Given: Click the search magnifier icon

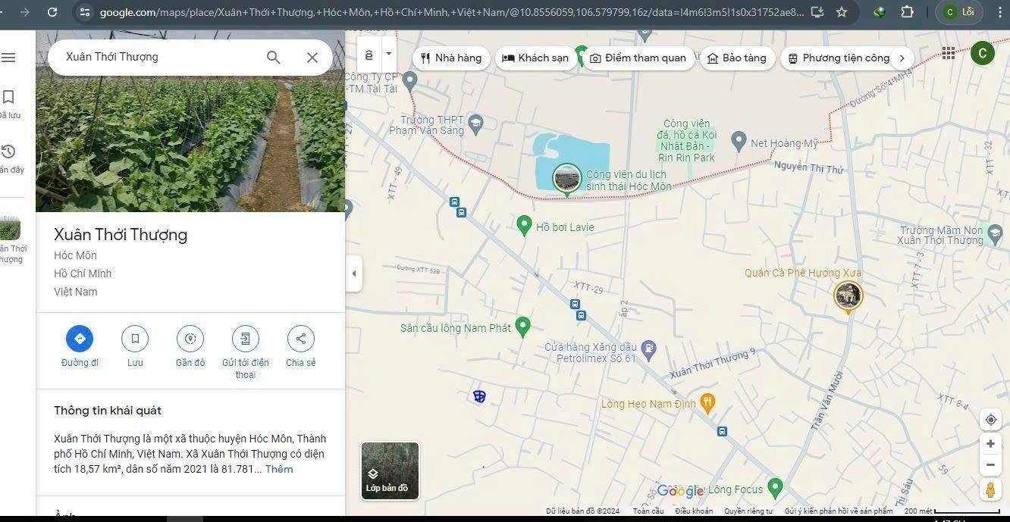Looking at the screenshot, I should (x=274, y=58).
